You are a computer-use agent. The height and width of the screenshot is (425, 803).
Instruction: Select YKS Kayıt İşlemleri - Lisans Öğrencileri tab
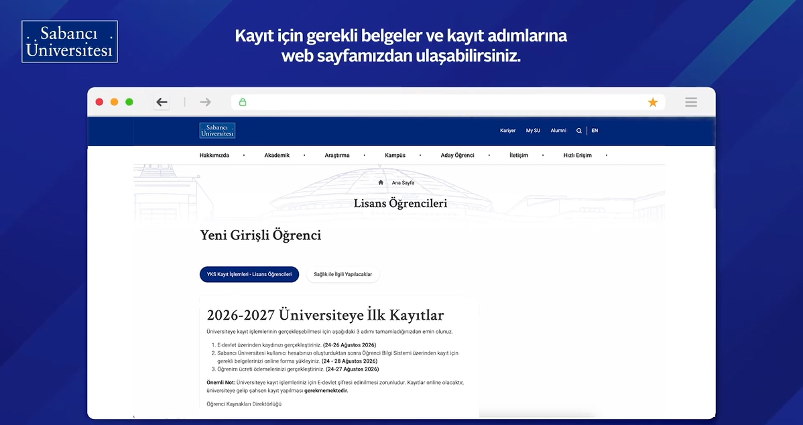click(249, 274)
